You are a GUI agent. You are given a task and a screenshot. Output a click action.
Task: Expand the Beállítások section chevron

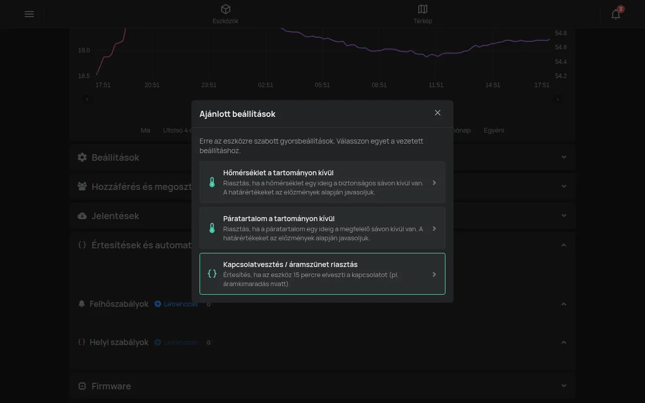[564, 157]
